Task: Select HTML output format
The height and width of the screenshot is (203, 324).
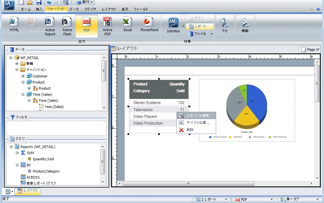Action: tap(14, 24)
